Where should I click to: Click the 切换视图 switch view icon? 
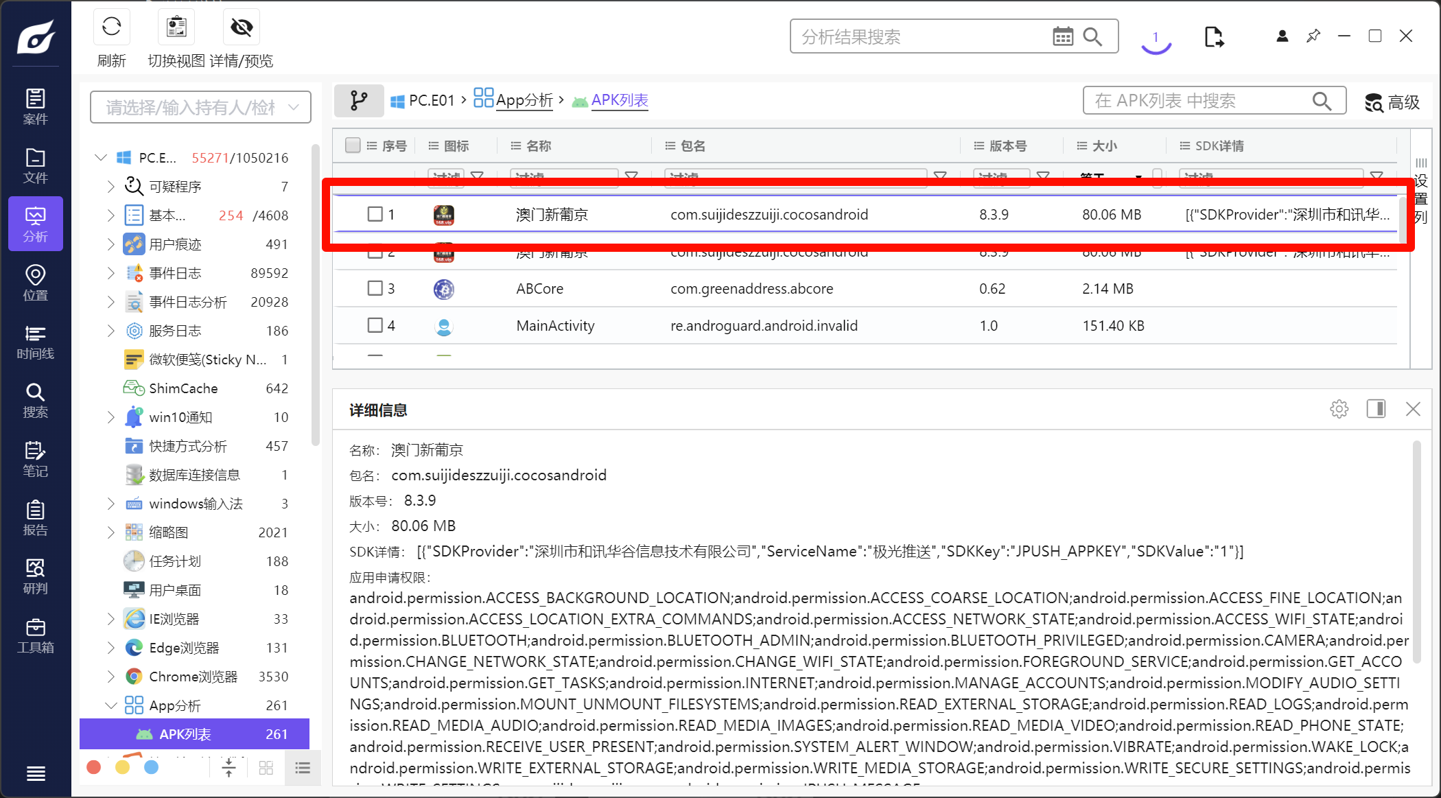click(x=176, y=27)
